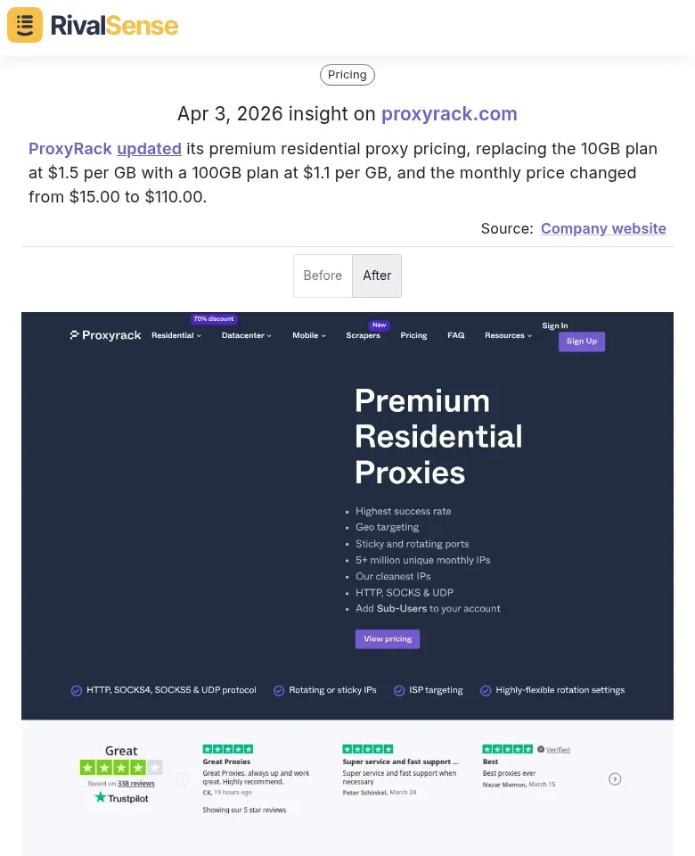This screenshot has height=856, width=695.
Task: Click the checkmark beside ISP targeting
Action: [x=401, y=690]
